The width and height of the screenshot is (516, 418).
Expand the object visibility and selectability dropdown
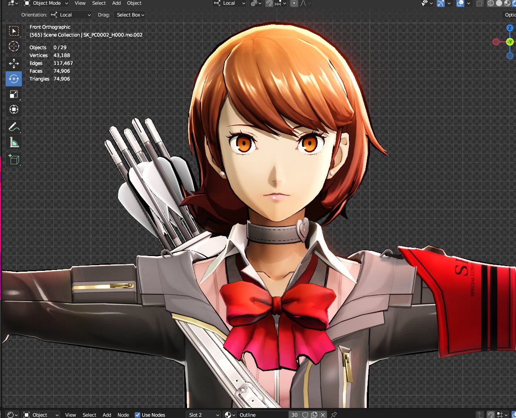[x=427, y=3]
